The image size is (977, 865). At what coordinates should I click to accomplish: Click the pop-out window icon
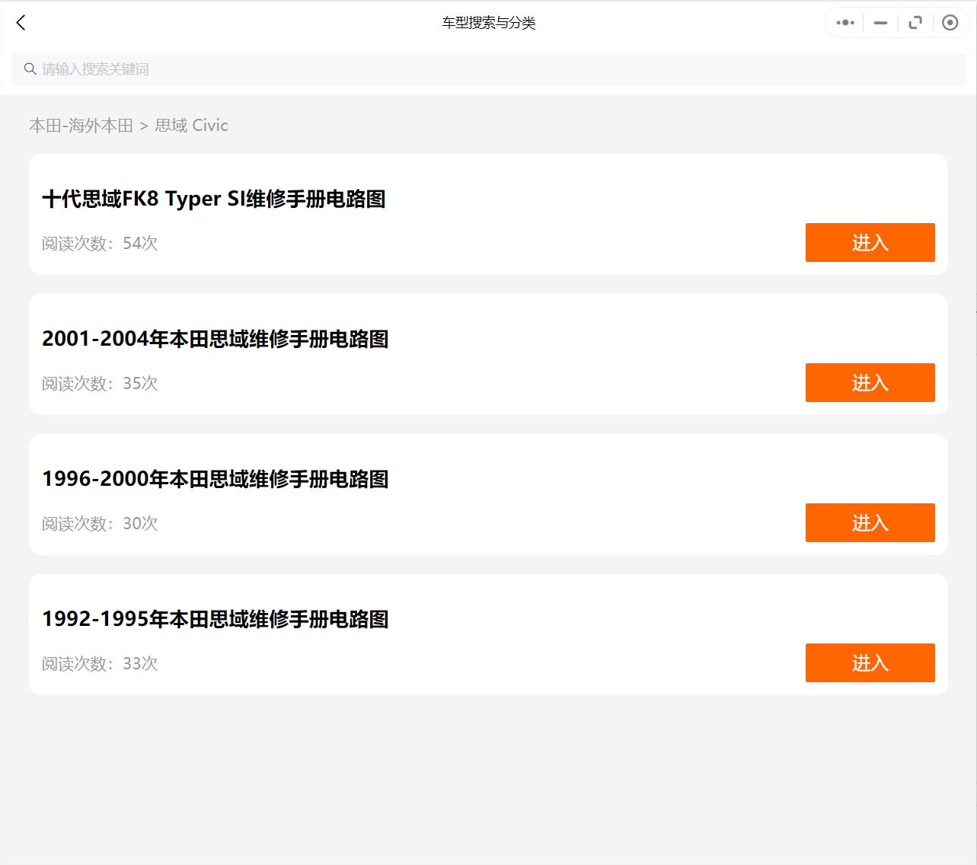click(x=915, y=23)
